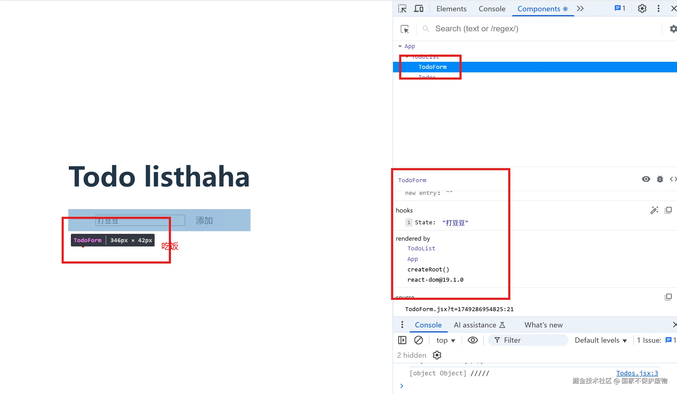Viewport: 677px width, 394px height.
Task: Inspect the matching DOM element (eye icon)
Action: (646, 179)
